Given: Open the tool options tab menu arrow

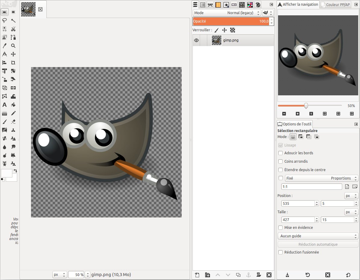Looking at the screenshot, I should [x=356, y=124].
